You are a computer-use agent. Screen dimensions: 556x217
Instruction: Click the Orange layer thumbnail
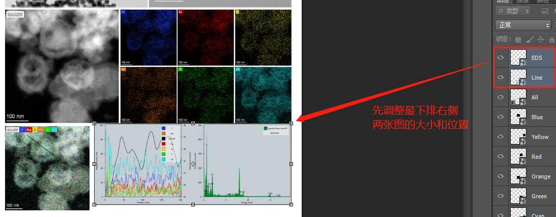click(518, 176)
